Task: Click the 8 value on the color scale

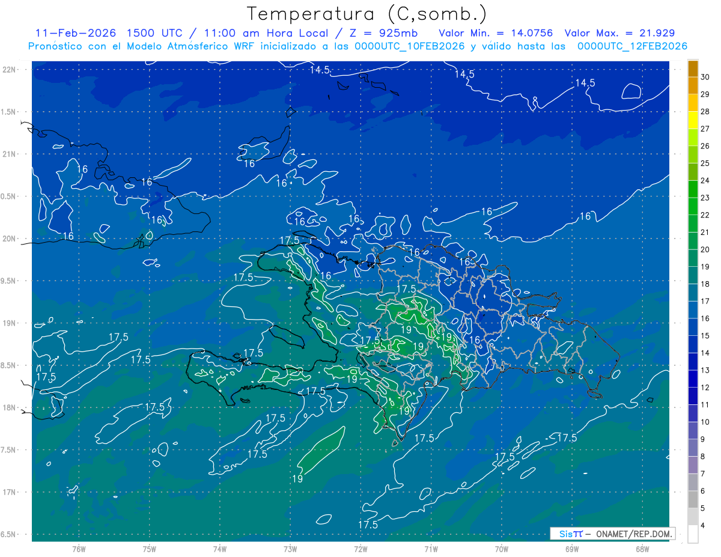Action: click(703, 457)
